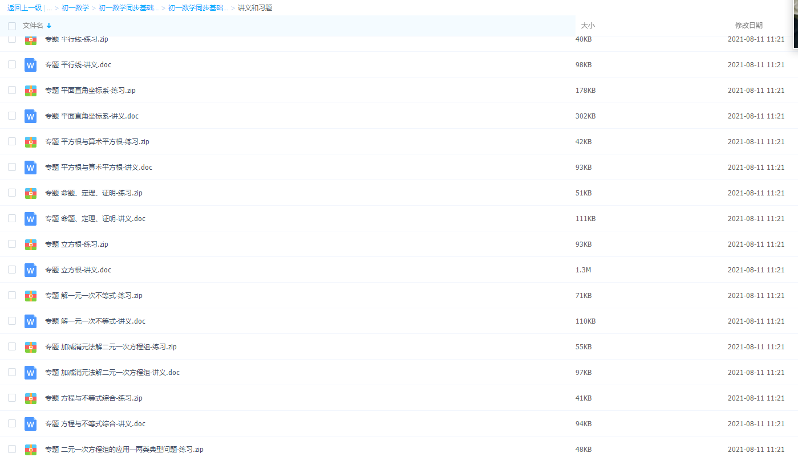Viewport: 798px width, 457px height.
Task: Click the Word icon for 平行线-讲义.doc
Action: tap(31, 65)
